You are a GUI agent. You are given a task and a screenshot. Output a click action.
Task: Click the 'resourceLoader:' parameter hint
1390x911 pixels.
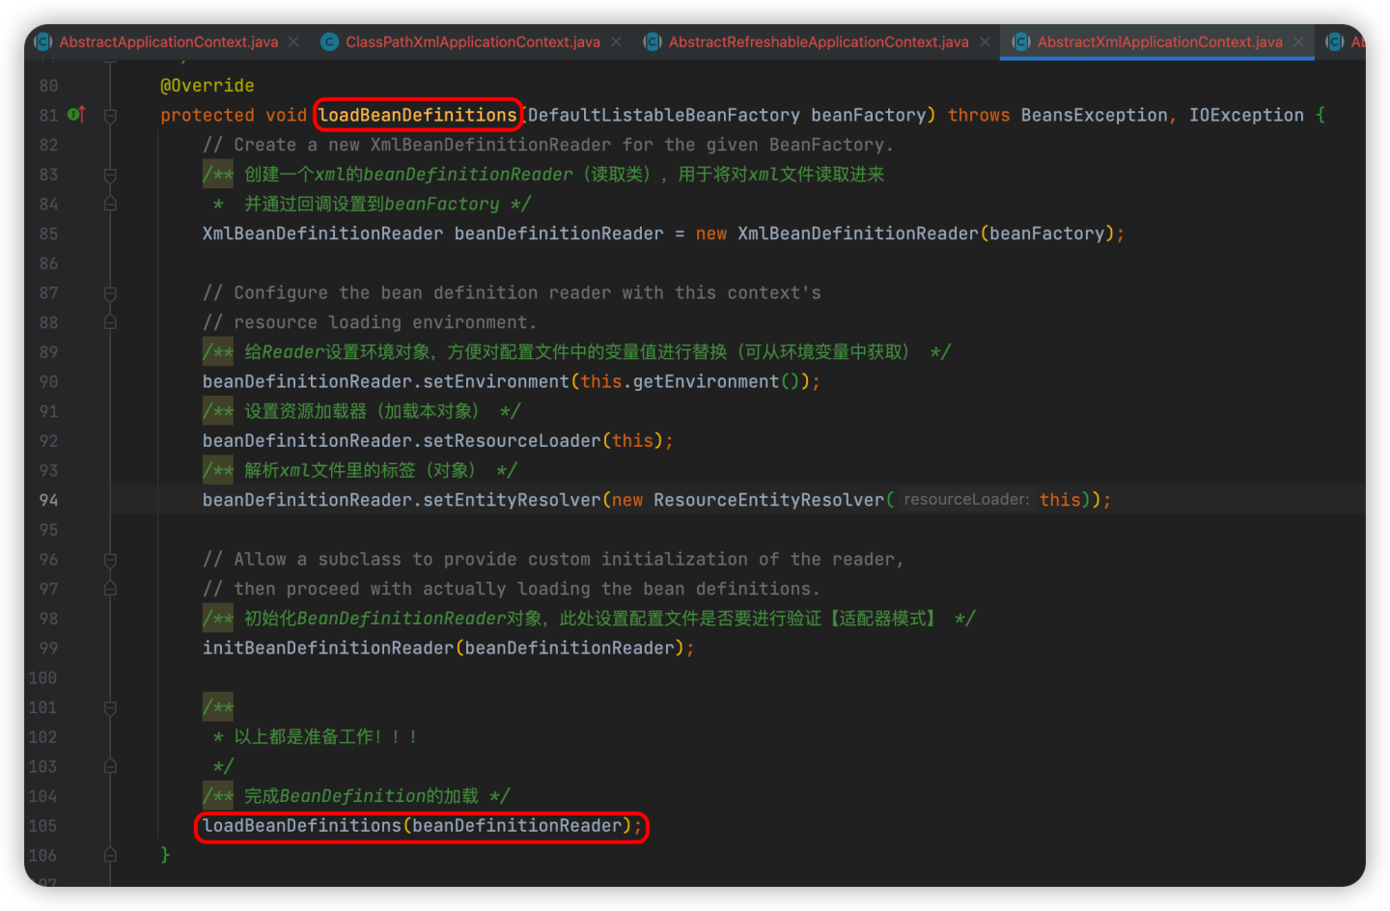coord(966,500)
